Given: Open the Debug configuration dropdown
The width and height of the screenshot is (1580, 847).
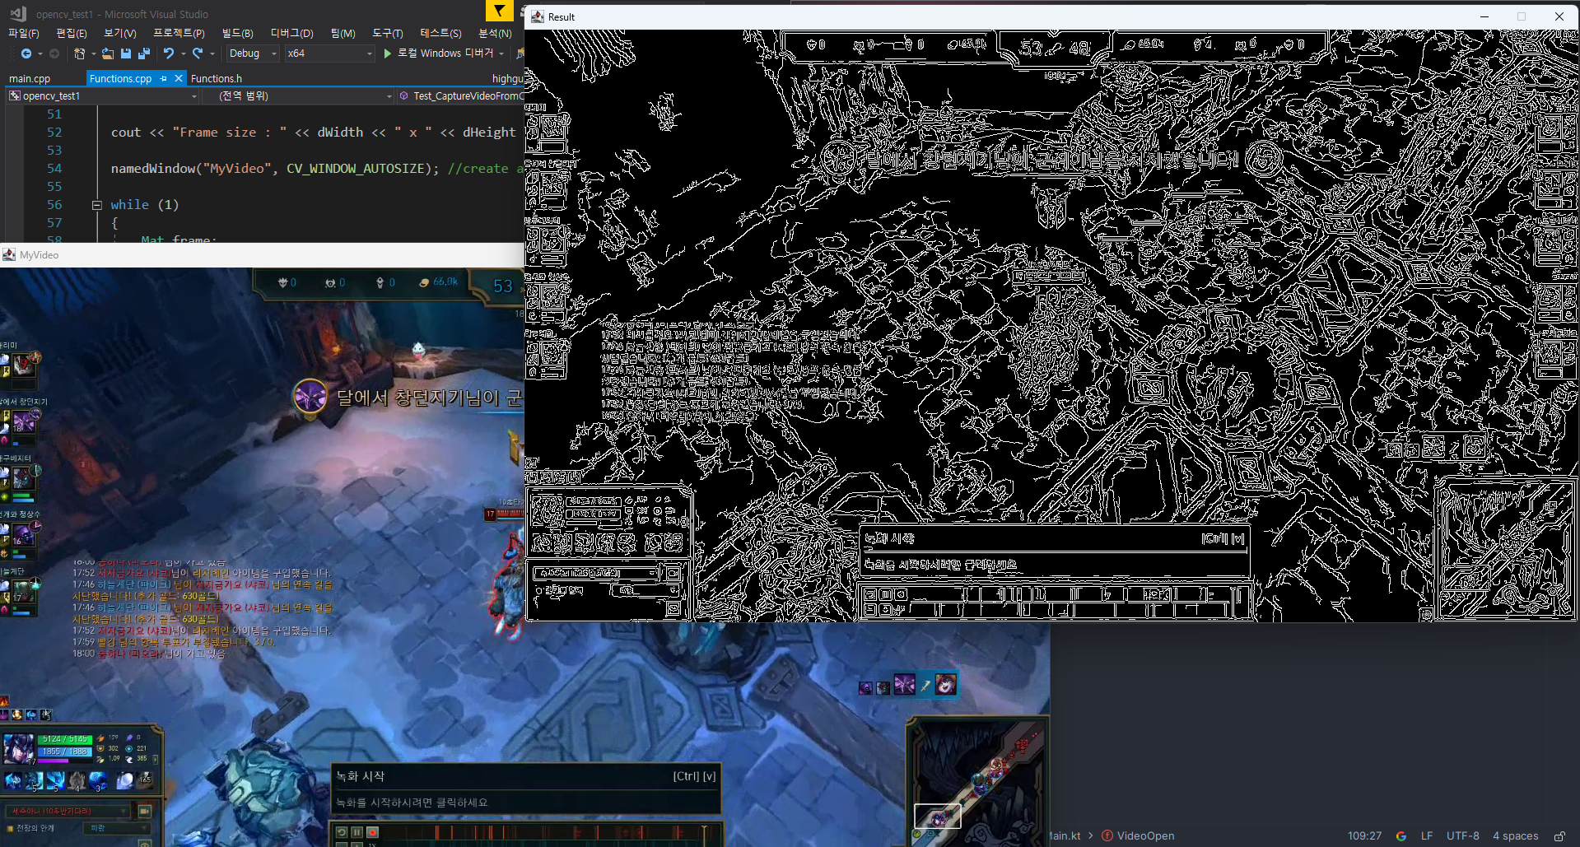Looking at the screenshot, I should pos(253,54).
